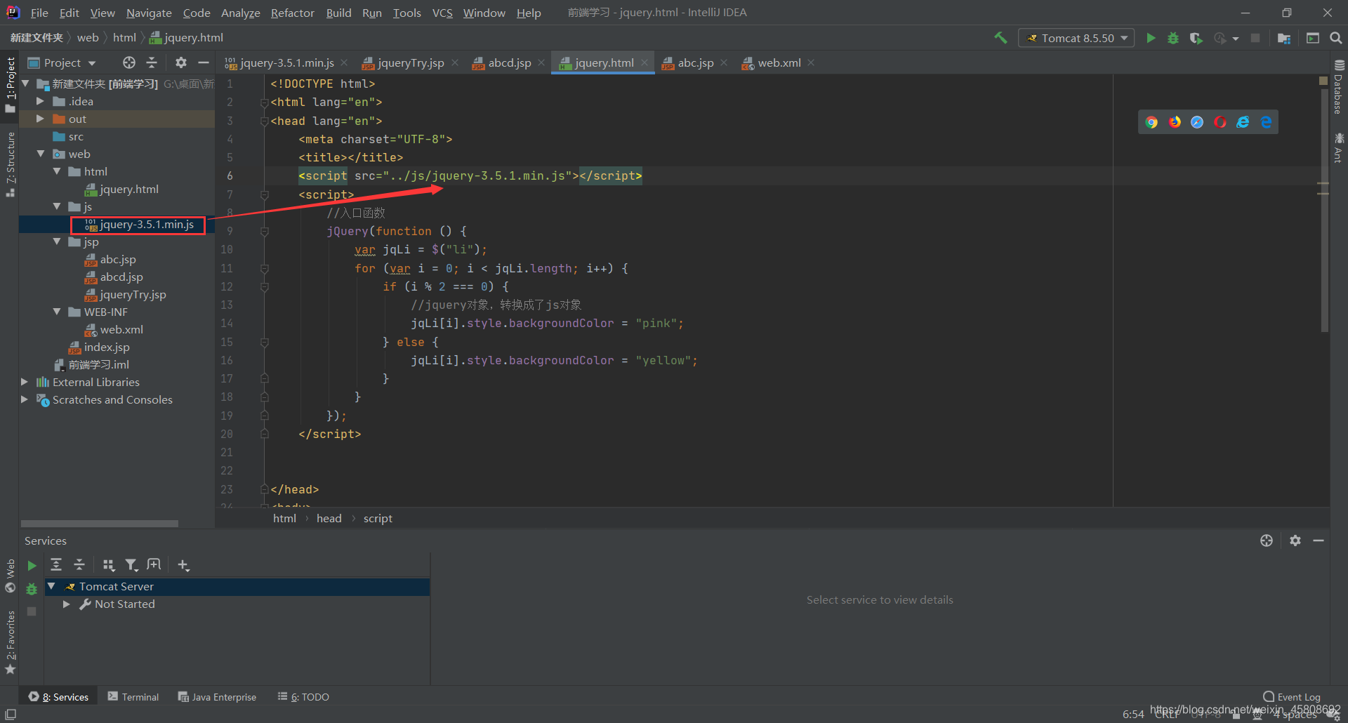Open Search Everywhere magnifier icon
The height and width of the screenshot is (723, 1348).
[1336, 38]
